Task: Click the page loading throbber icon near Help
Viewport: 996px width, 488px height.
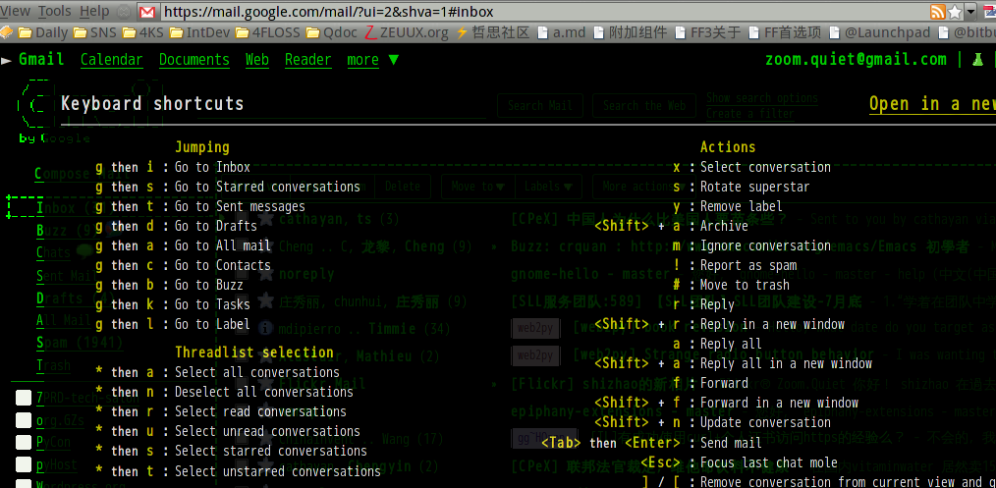Action: (125, 12)
